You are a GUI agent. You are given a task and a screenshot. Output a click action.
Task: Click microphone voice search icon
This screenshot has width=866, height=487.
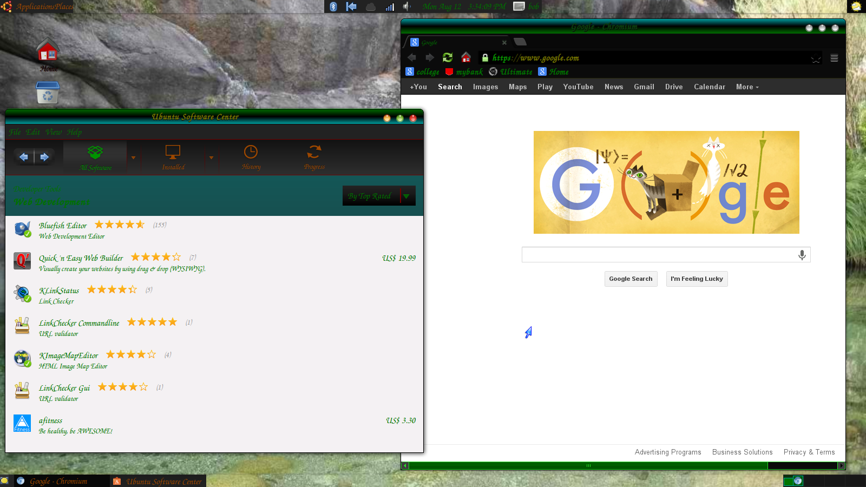pyautogui.click(x=802, y=255)
